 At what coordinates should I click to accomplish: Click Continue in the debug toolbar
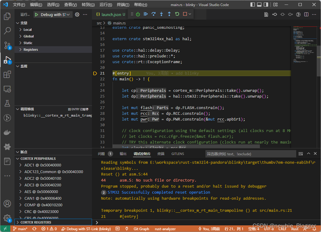(x=146, y=14)
